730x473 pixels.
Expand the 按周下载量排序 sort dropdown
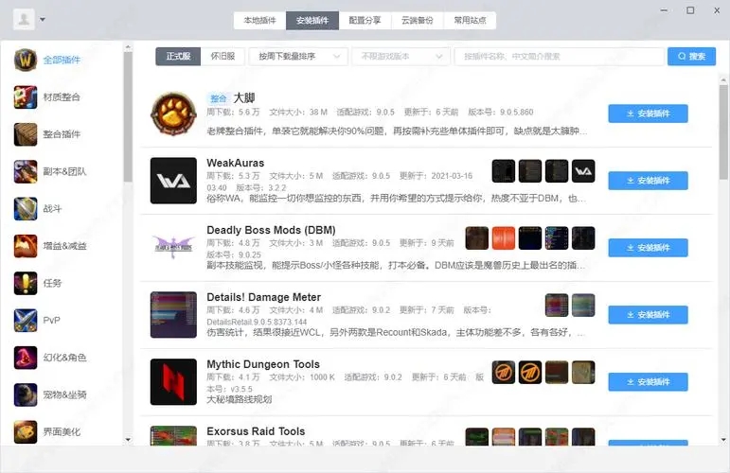tap(298, 57)
